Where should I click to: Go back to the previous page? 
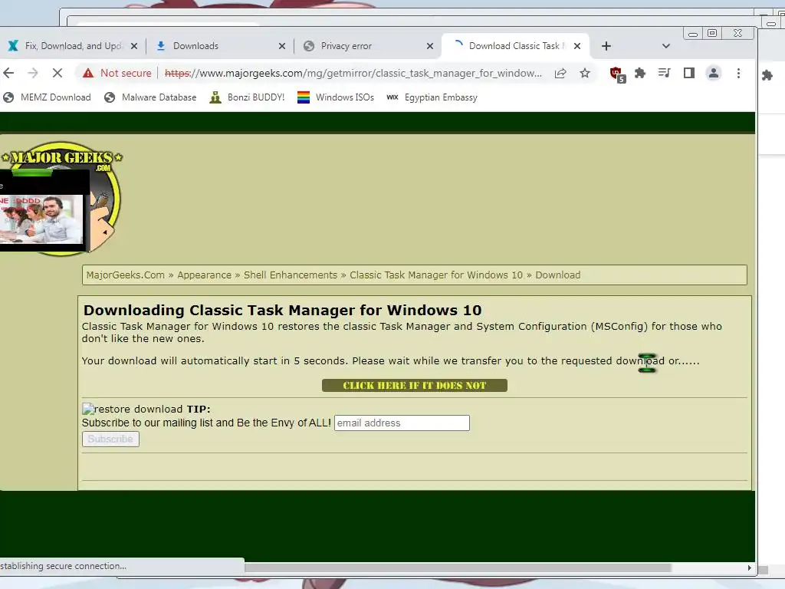(x=8, y=73)
